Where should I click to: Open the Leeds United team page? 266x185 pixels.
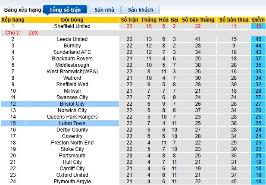[x=72, y=39]
